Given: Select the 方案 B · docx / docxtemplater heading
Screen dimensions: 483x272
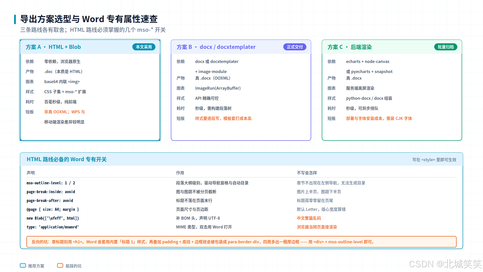Looking at the screenshot, I should tap(216, 47).
